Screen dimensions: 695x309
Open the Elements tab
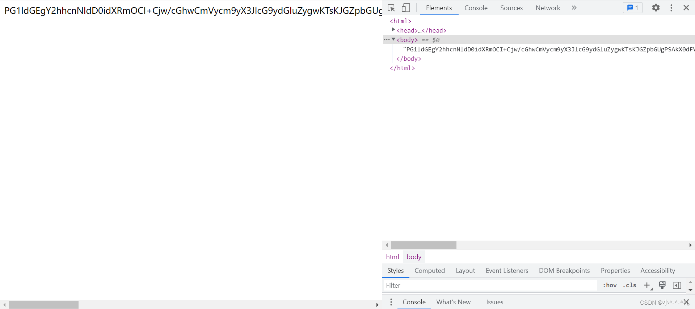(439, 8)
